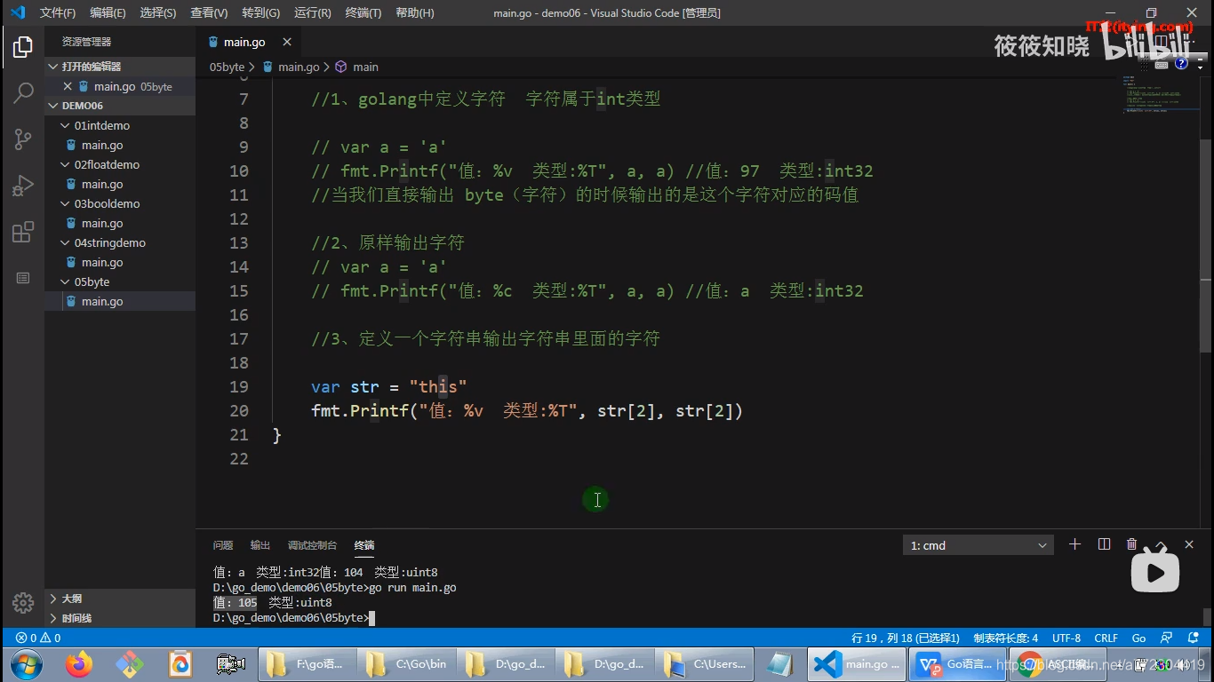Click the terminal panel scrollbar thumb
This screenshot has width=1214, height=682.
click(1207, 616)
